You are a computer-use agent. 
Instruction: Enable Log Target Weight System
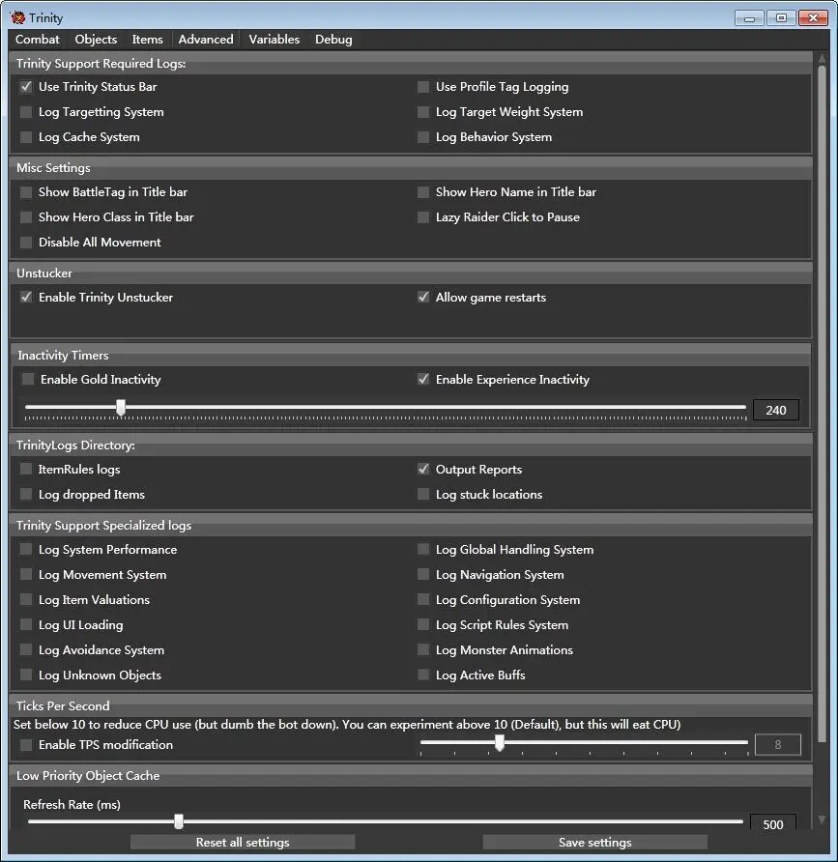tap(422, 112)
